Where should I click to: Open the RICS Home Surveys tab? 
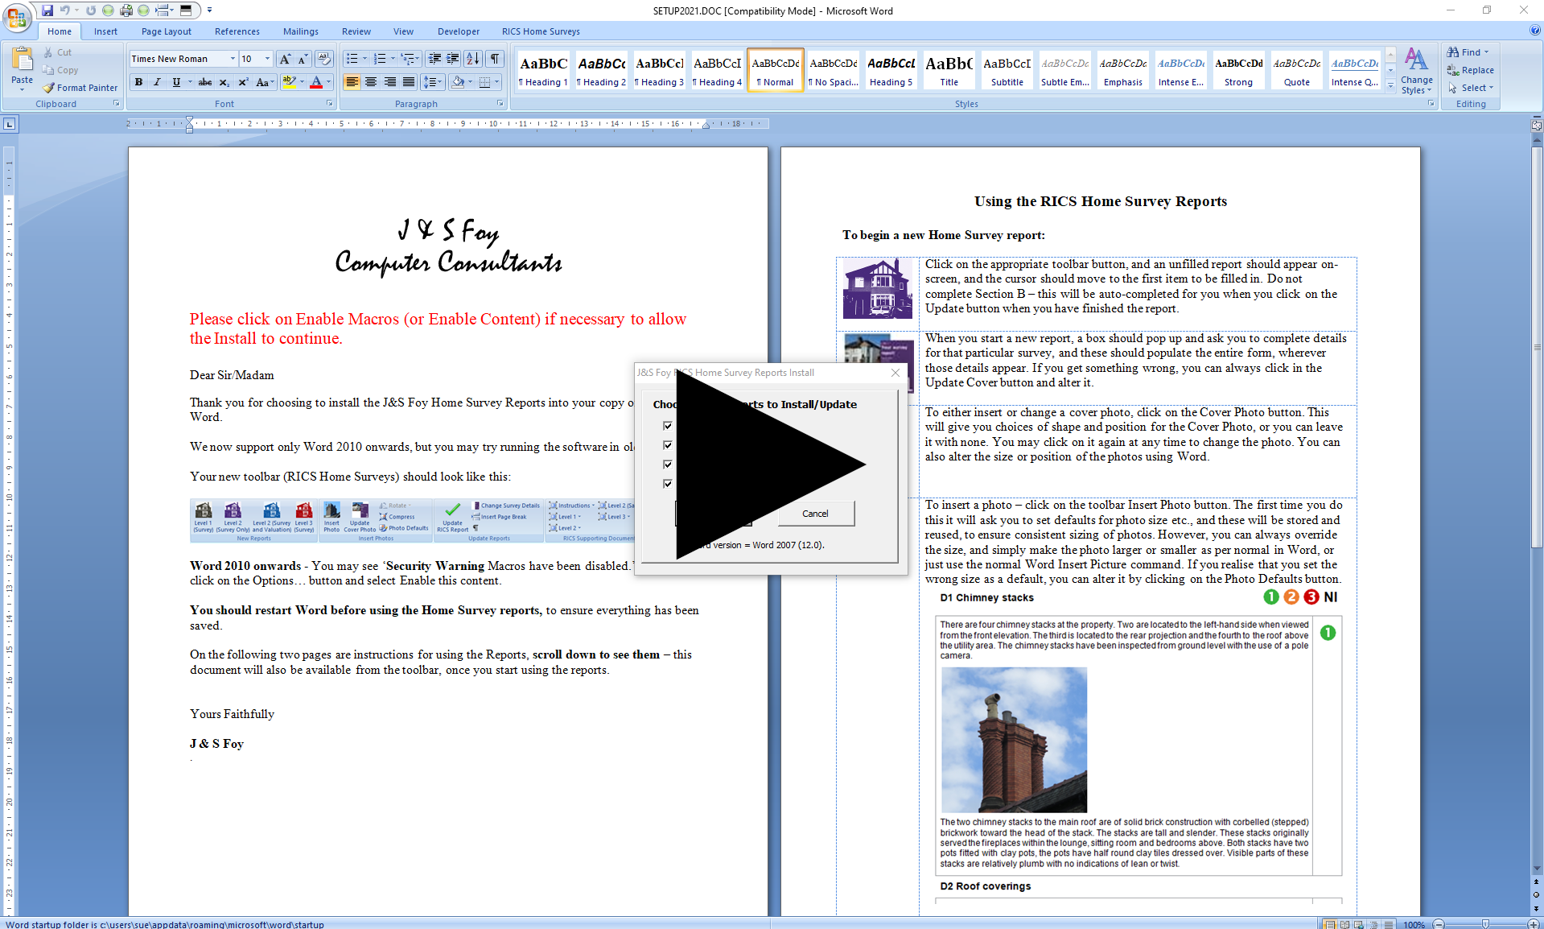541,31
